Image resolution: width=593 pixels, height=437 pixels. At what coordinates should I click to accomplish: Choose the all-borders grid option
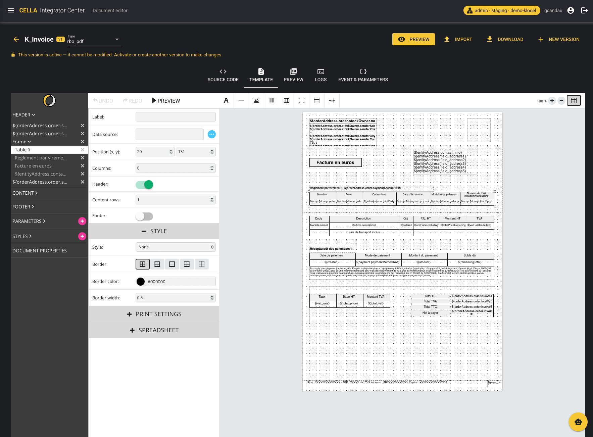[143, 264]
